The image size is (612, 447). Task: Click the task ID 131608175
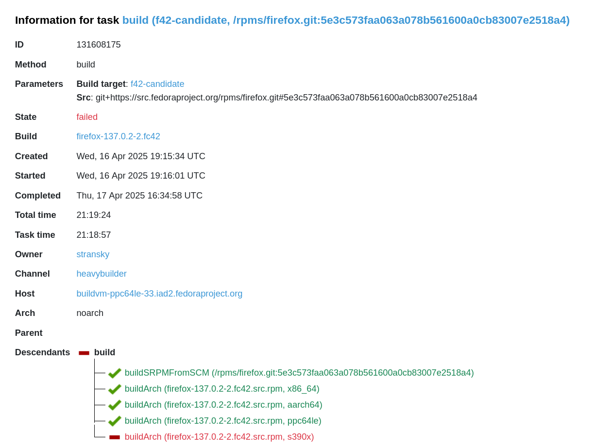[99, 45]
